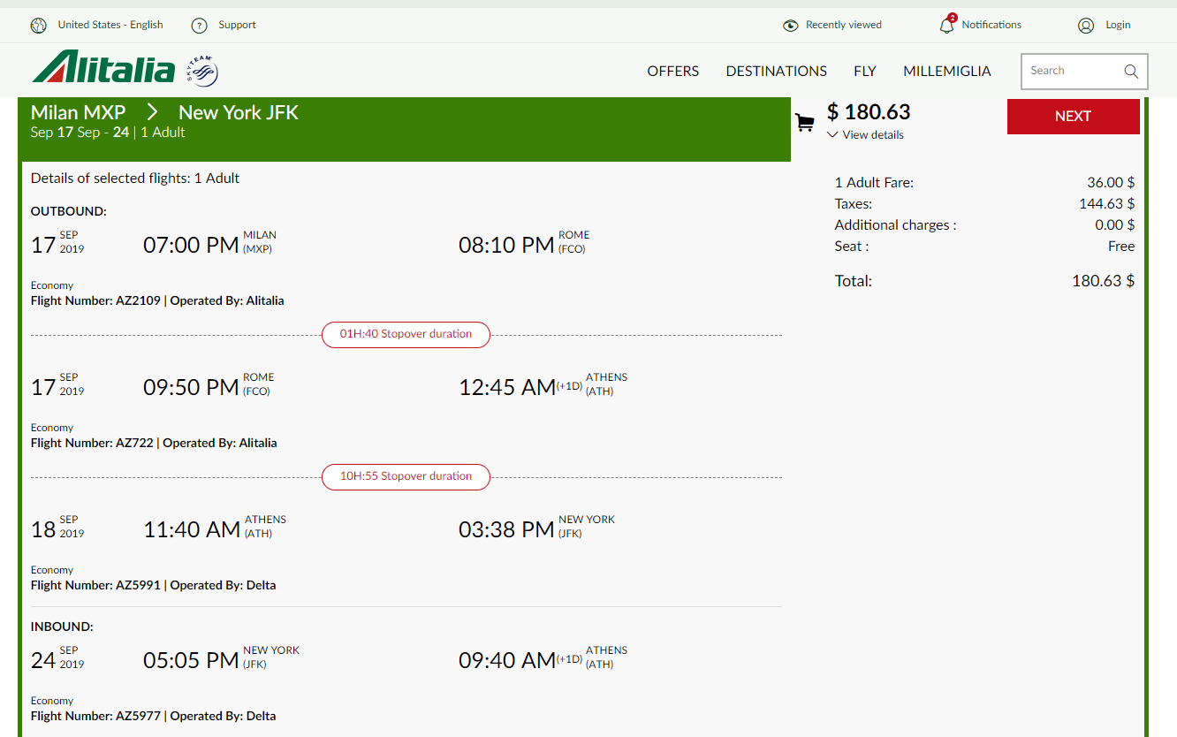Click the Login user icon
The height and width of the screenshot is (737, 1177).
(1086, 26)
